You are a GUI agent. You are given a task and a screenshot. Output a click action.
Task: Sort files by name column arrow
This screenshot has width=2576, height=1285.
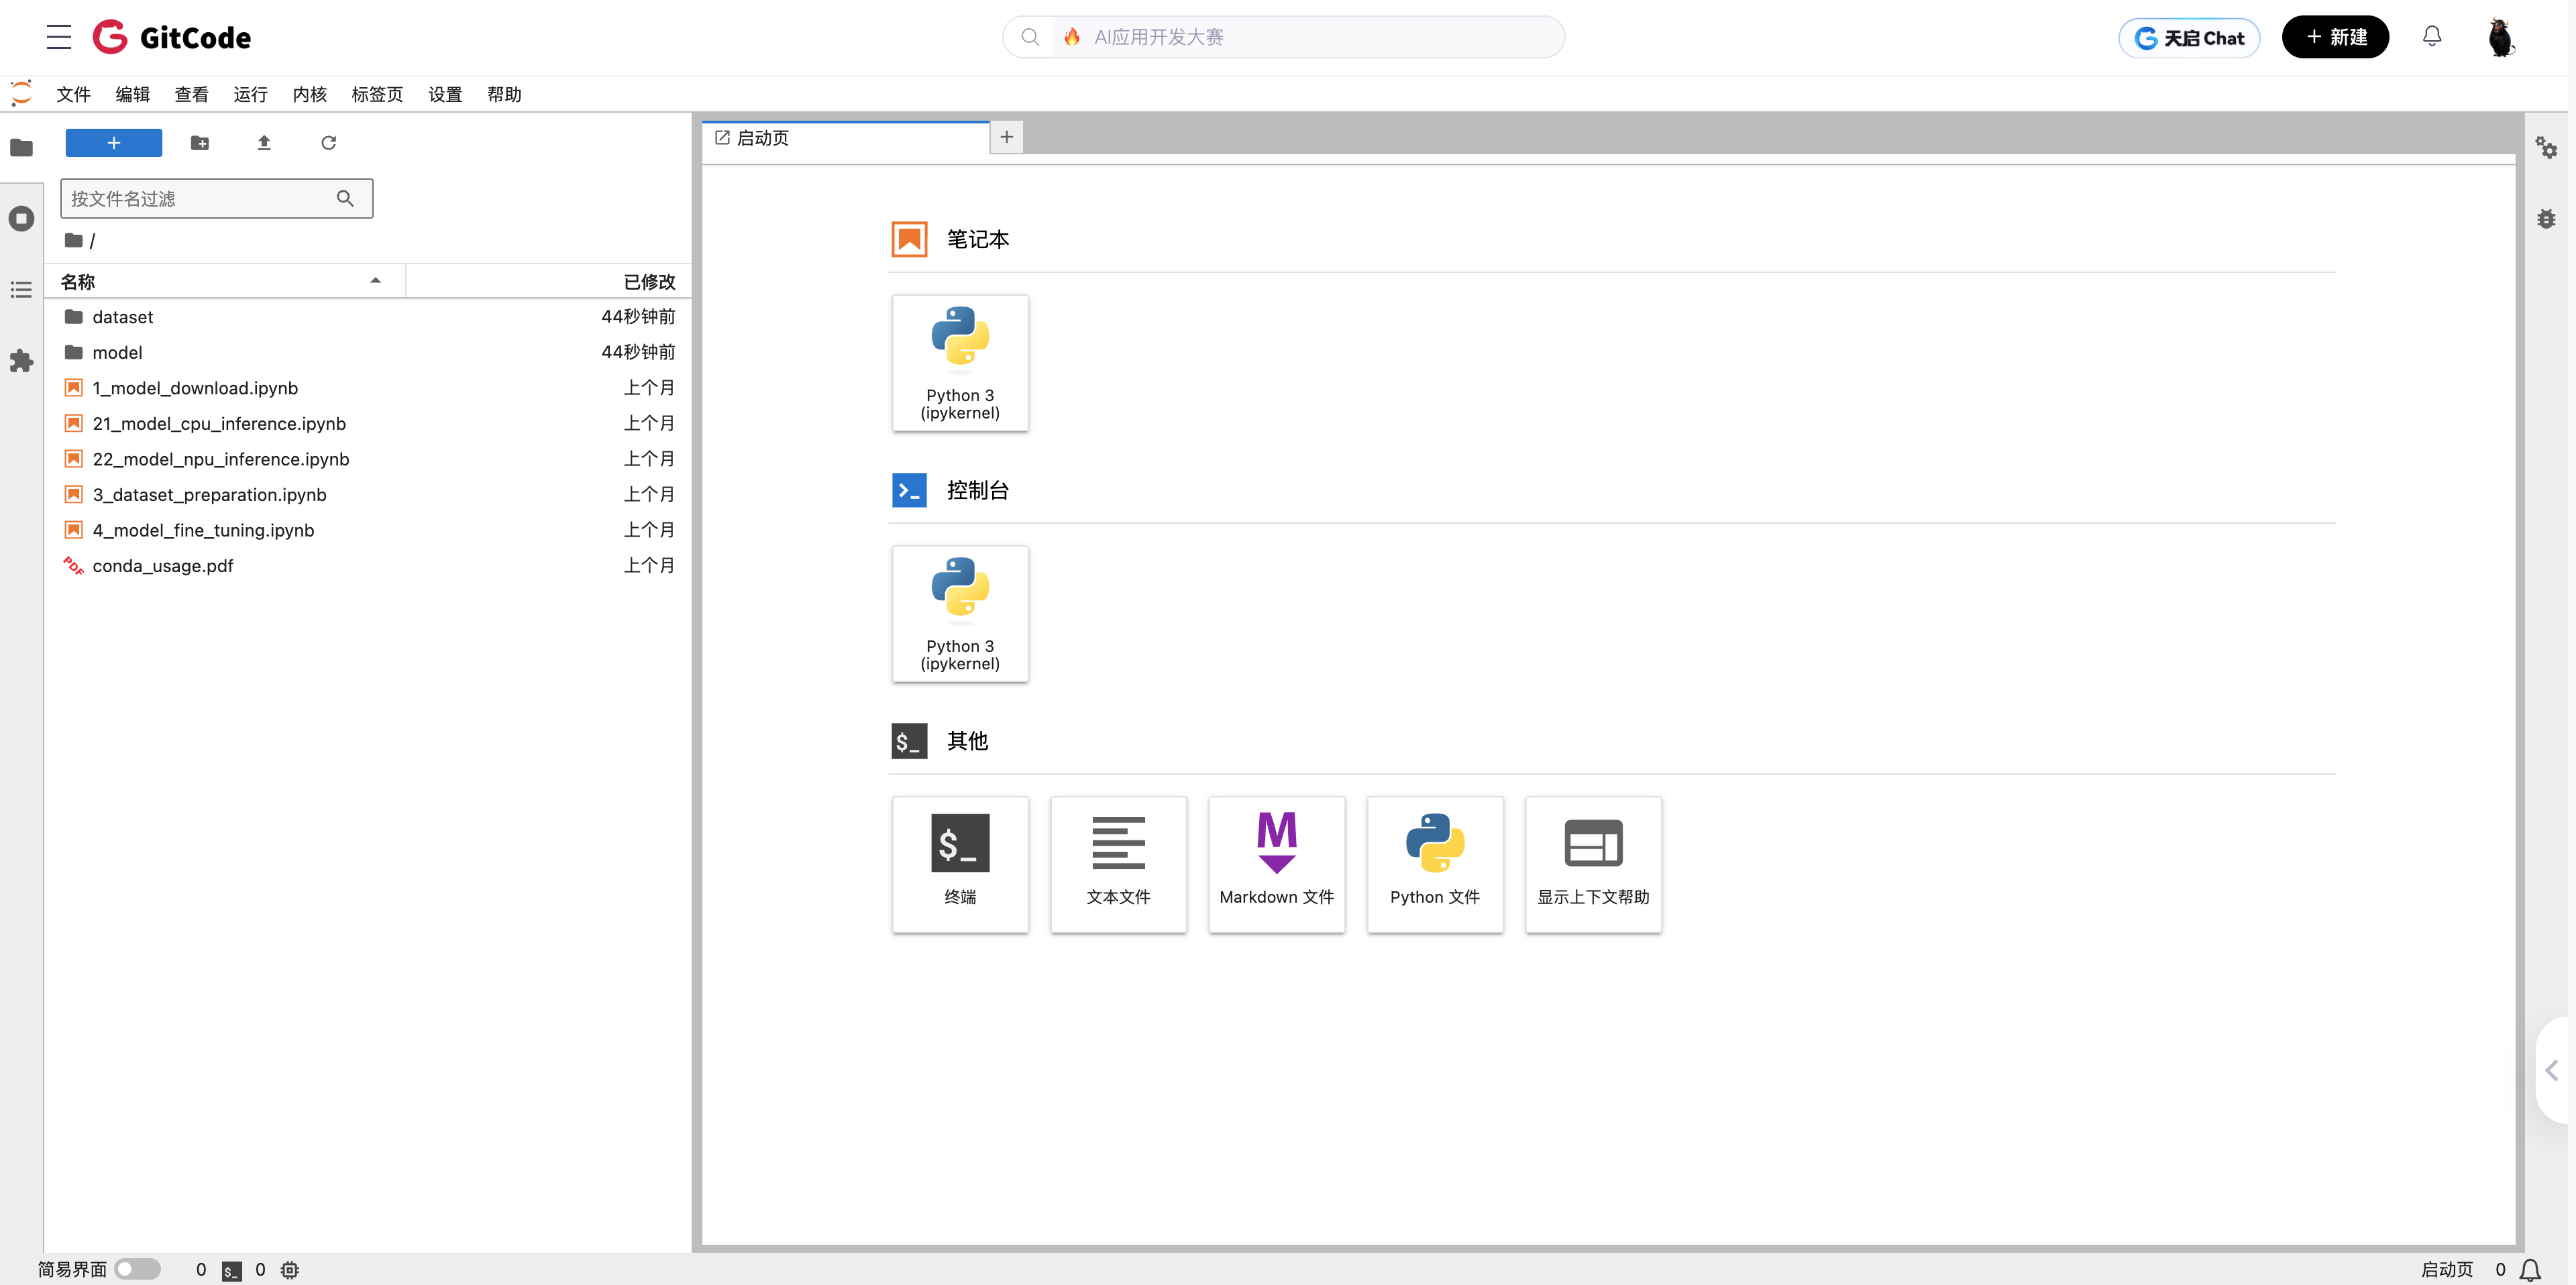tap(375, 281)
